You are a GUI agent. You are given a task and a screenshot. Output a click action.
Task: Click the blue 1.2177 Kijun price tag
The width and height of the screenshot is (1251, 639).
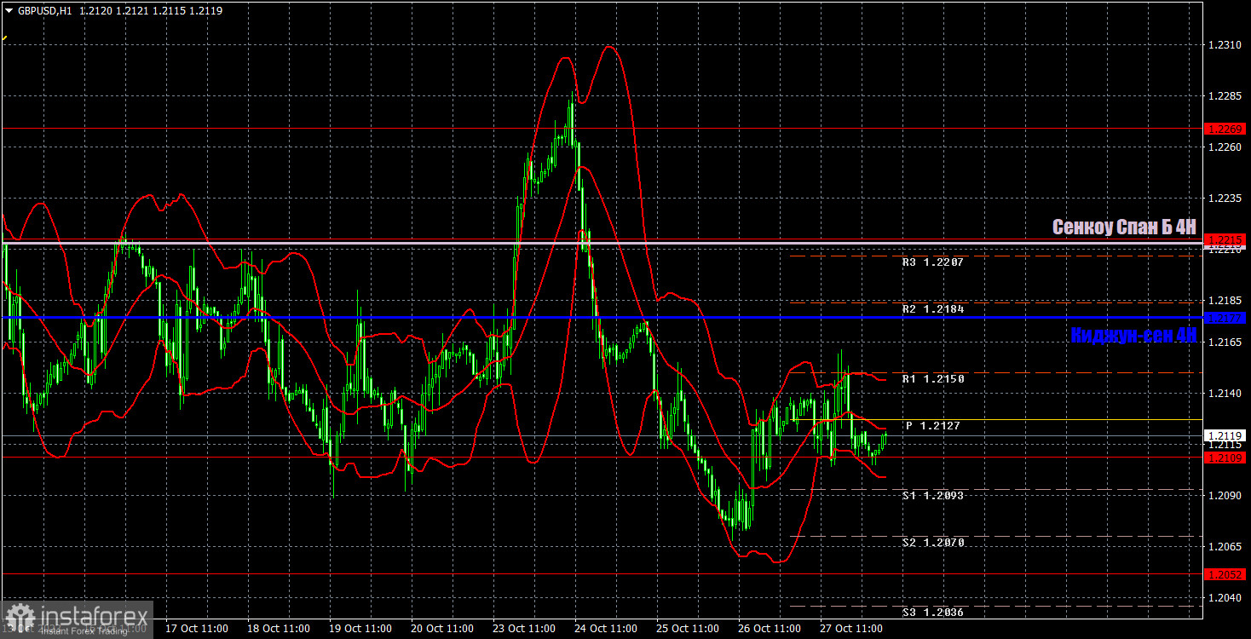tap(1226, 318)
